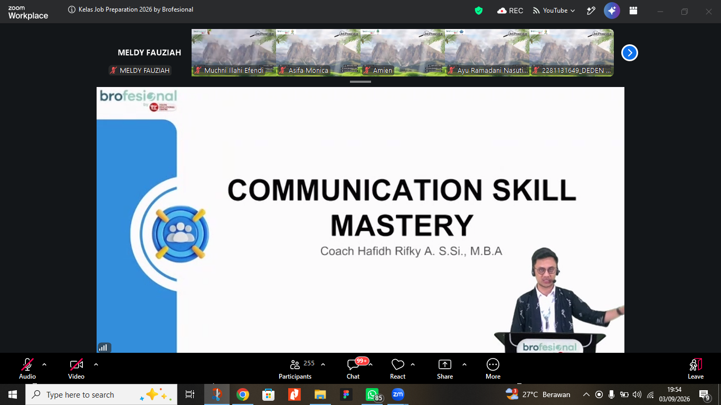Viewport: 721px width, 405px height.
Task: Expand audio options chevron
Action: point(44,364)
